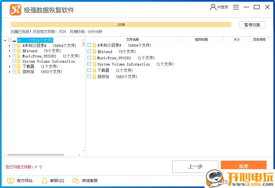Collapse the E: drive node
The height and width of the screenshot is (188, 275).
click(5, 40)
